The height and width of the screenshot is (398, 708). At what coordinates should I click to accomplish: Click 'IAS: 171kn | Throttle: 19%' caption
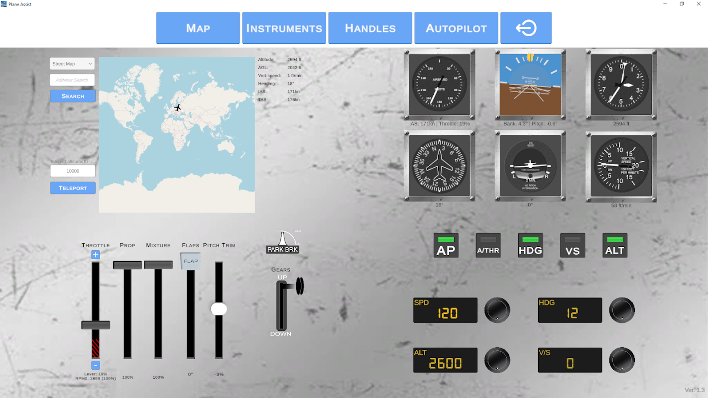point(439,123)
